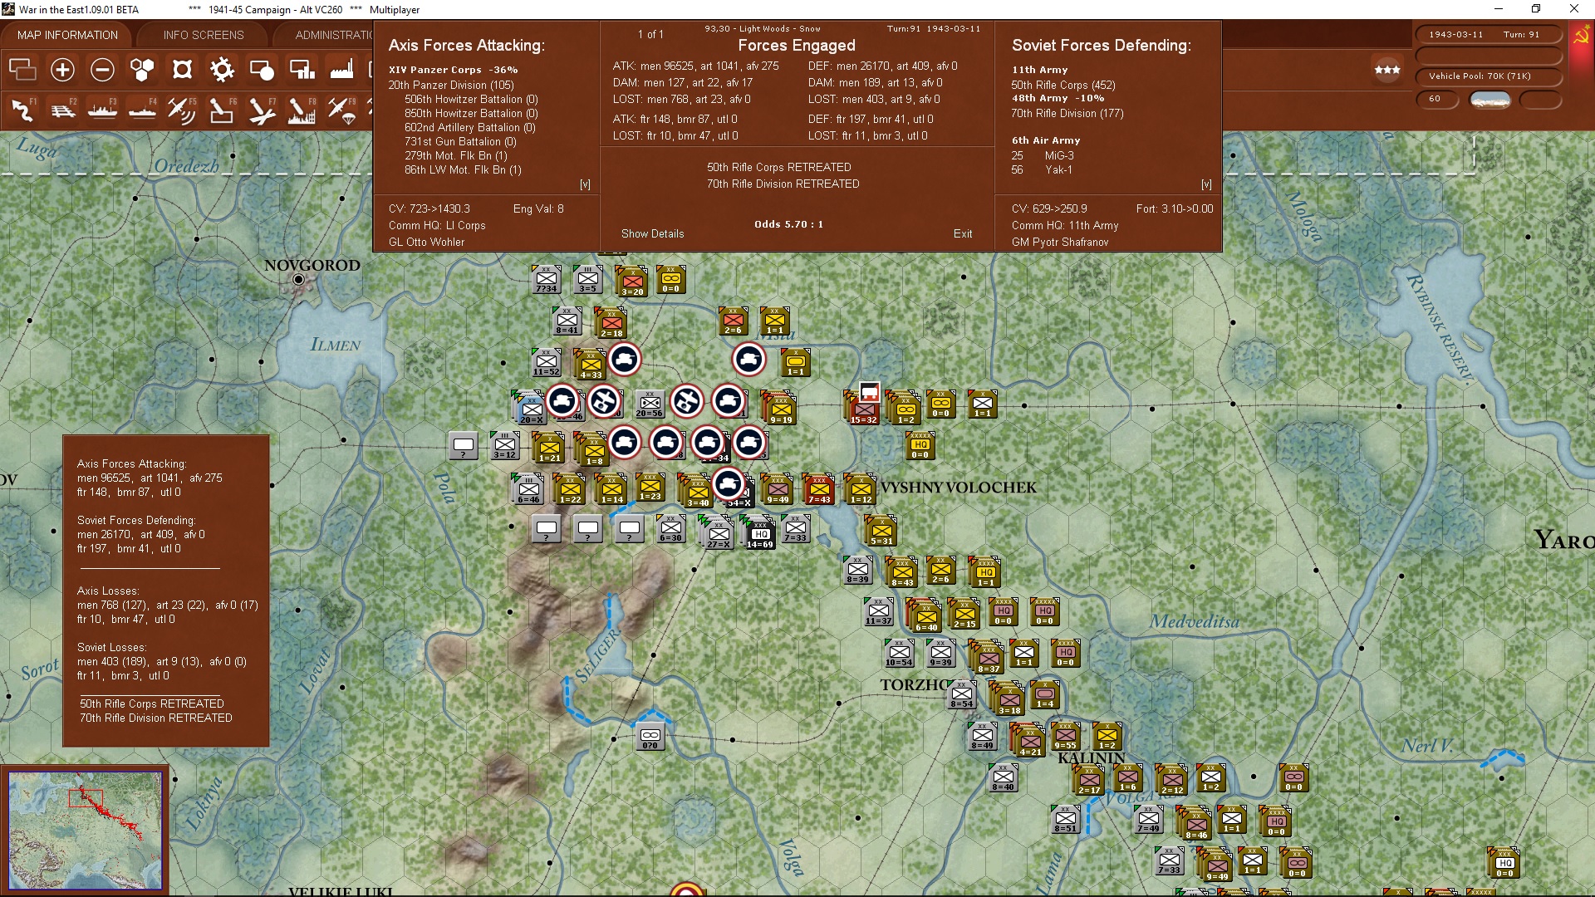Expand the Soviet defending forces list [v]
The width and height of the screenshot is (1595, 897).
pyautogui.click(x=1206, y=184)
